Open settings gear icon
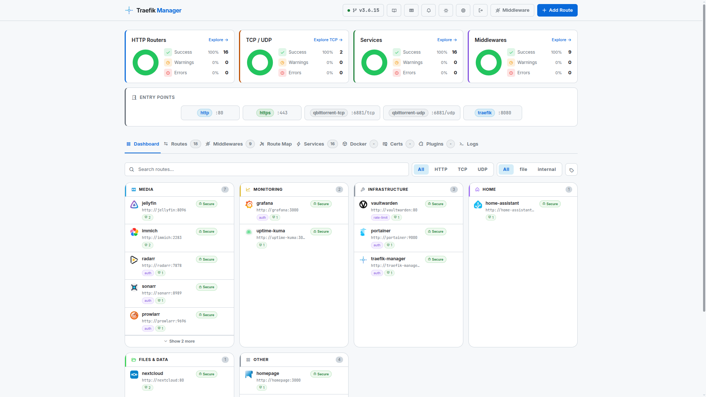This screenshot has width=706, height=397. 463,10
